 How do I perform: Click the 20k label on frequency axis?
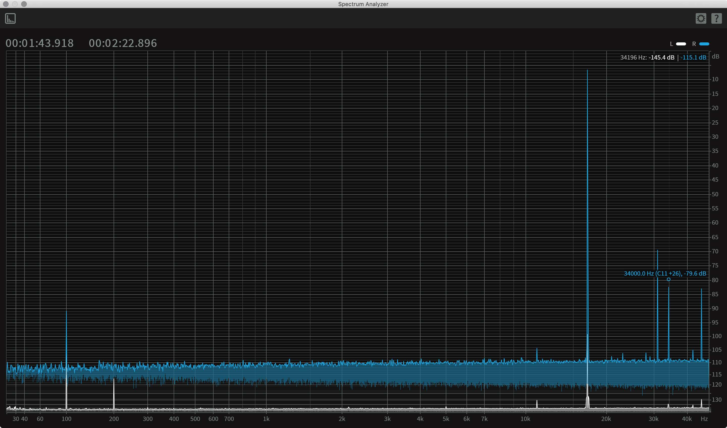pyautogui.click(x=606, y=419)
